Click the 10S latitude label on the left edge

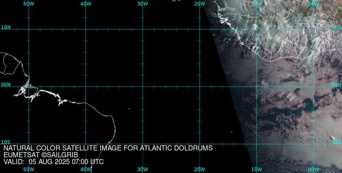(6, 142)
